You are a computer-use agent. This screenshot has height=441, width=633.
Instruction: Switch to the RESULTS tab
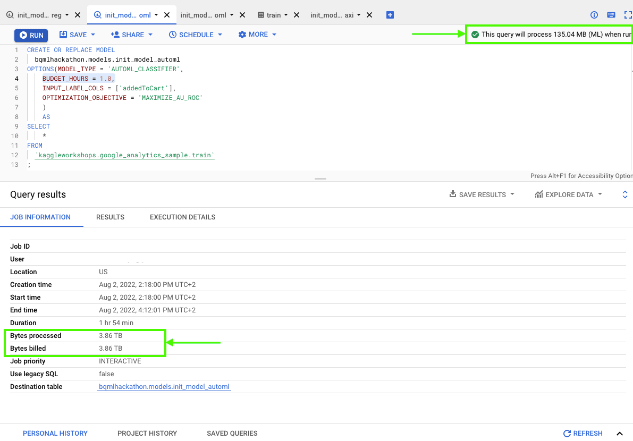[110, 217]
